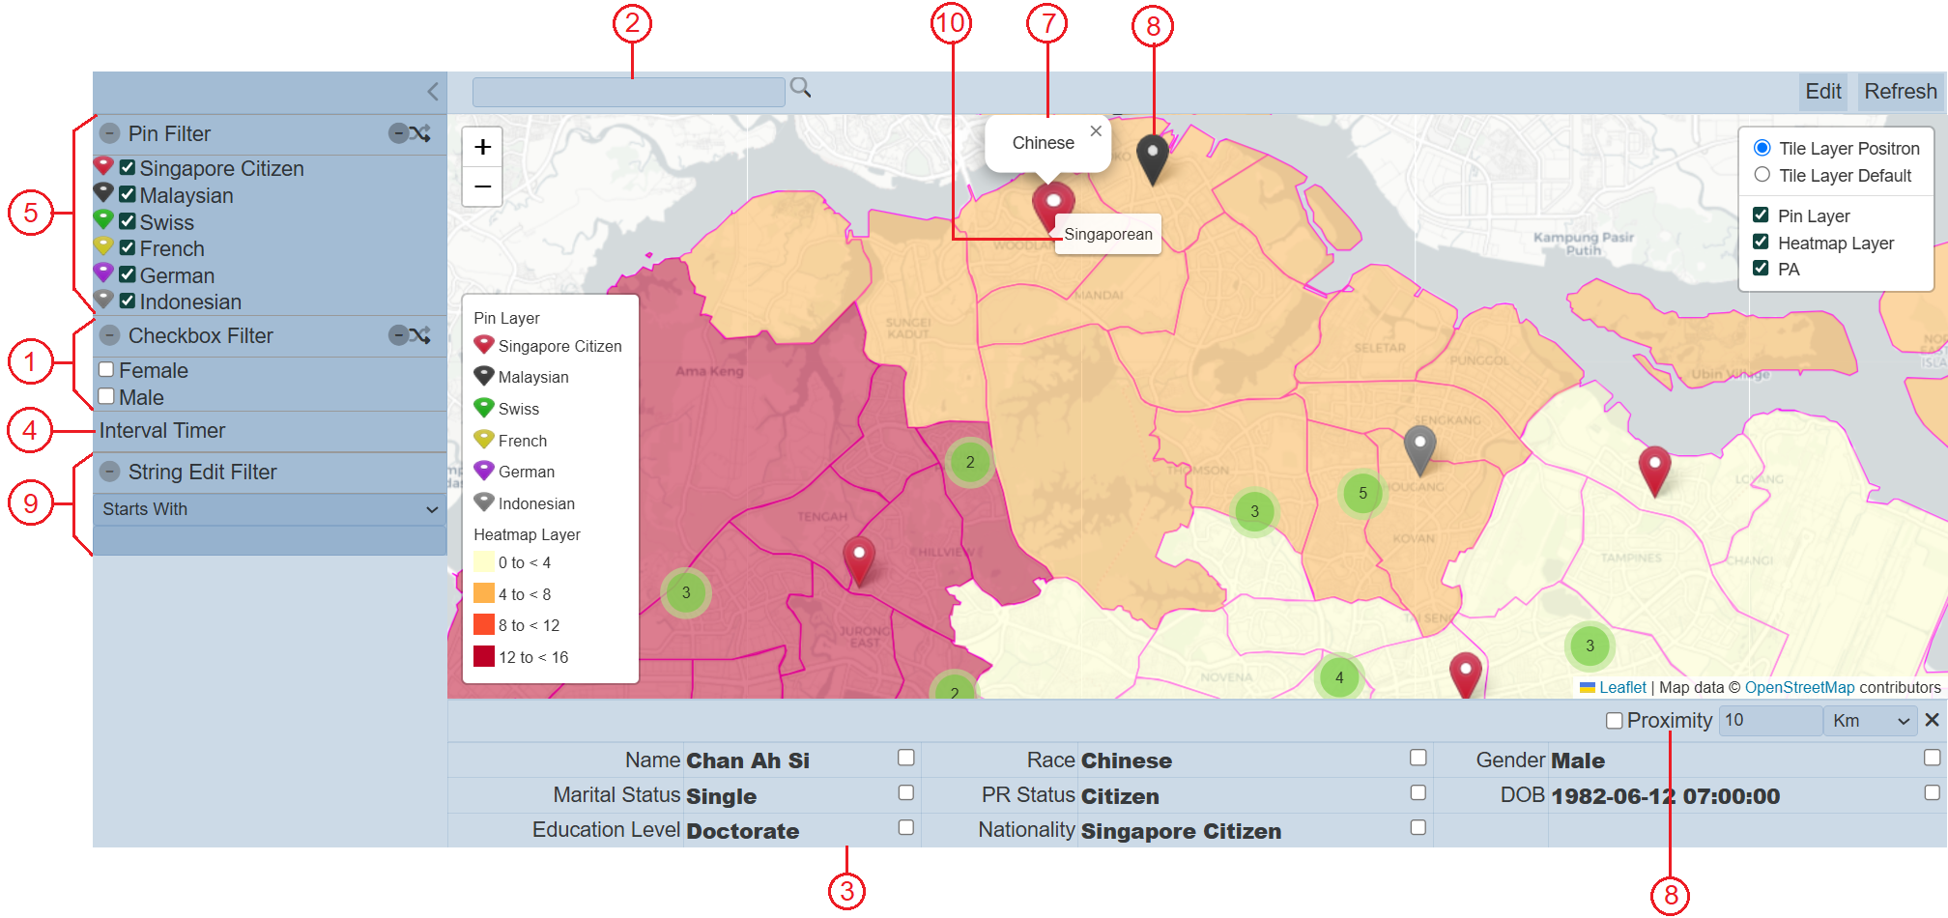
Task: Open the Km distance unit dropdown
Action: [1870, 721]
